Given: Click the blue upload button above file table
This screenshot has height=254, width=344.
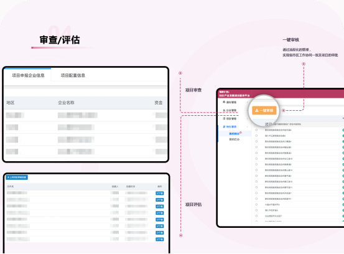Looking at the screenshot, I should [x=17, y=177].
